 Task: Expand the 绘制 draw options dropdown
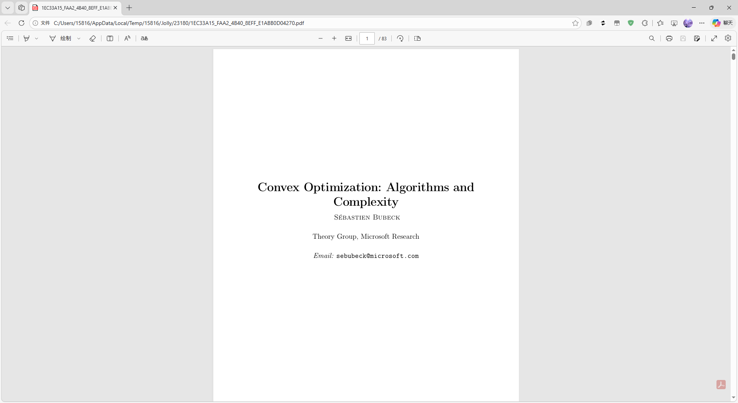tap(79, 38)
